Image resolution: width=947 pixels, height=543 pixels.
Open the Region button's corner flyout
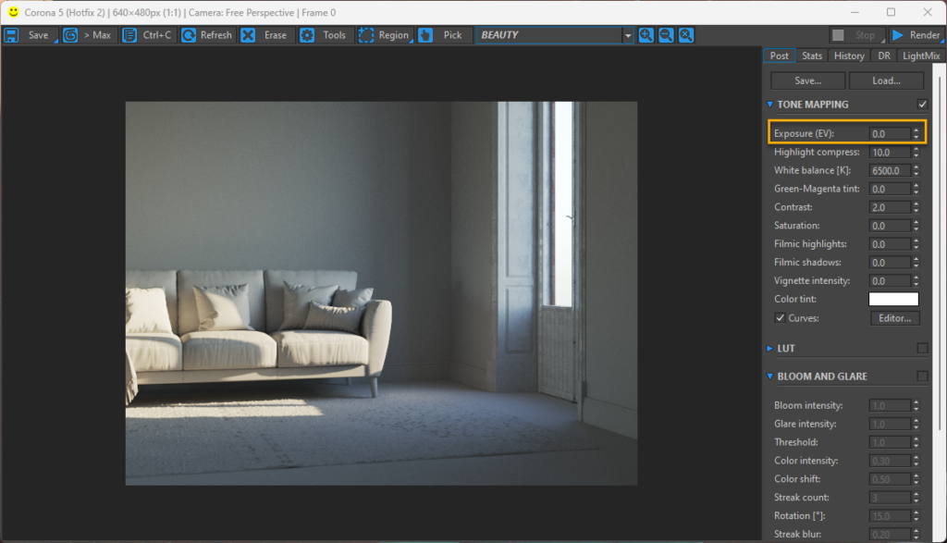click(x=412, y=41)
